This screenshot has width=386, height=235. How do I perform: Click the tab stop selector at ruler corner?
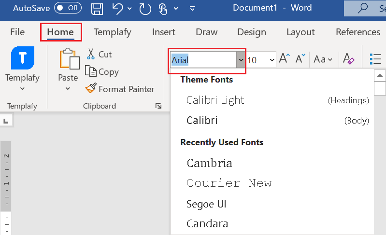point(6,121)
